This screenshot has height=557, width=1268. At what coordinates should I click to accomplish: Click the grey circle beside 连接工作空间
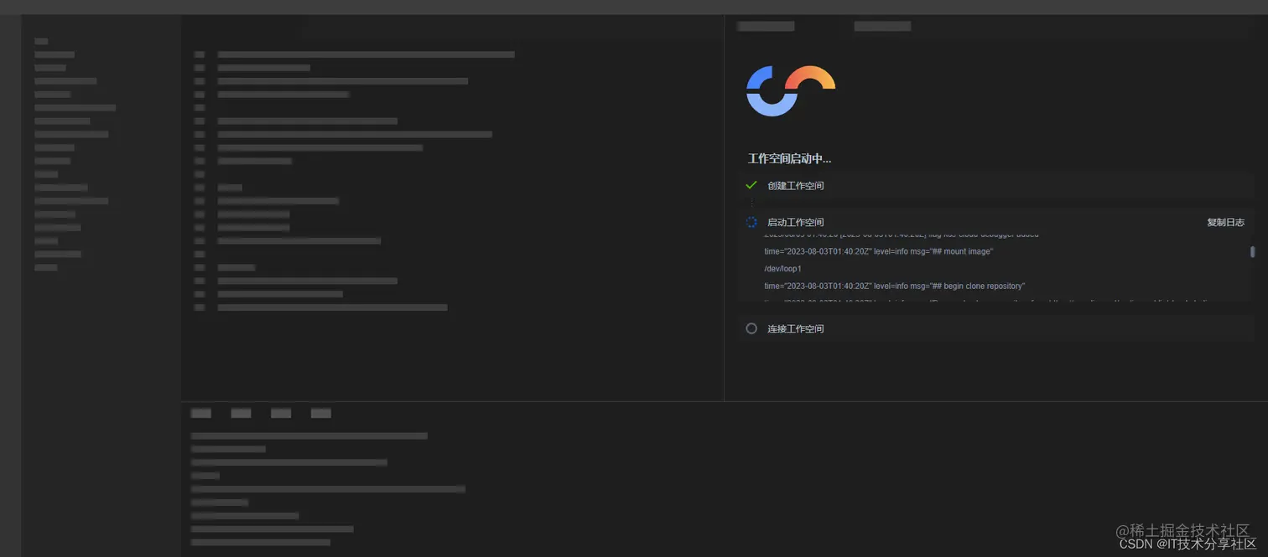751,328
